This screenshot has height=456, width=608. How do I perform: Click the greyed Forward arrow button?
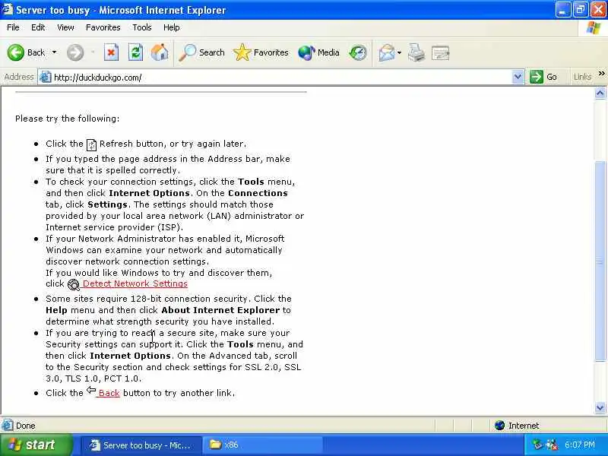pos(74,52)
